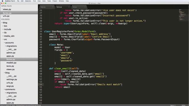Open apps.py in the comments folder
The image size is (189, 106).
coord(10,103)
